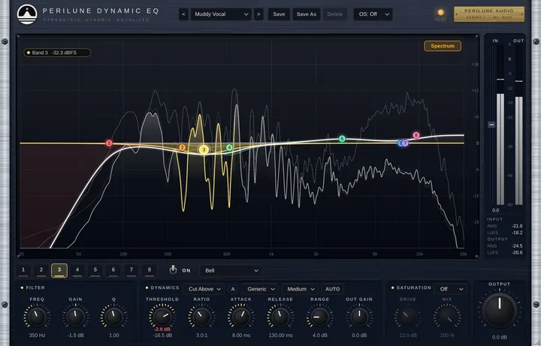Click the -1.5 dB gain value
This screenshot has width=541, height=346.
point(76,335)
